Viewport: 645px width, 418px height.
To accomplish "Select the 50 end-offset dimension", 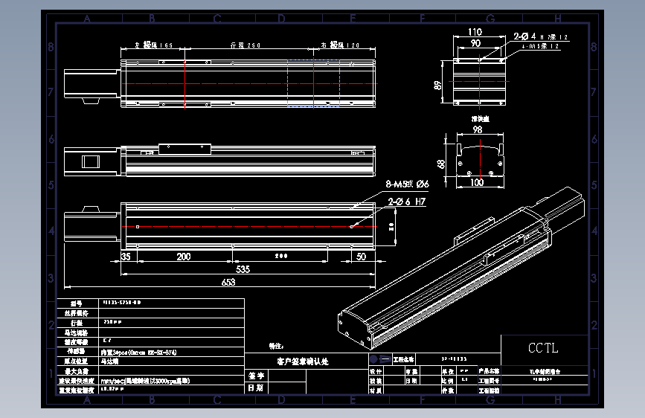I will (361, 257).
